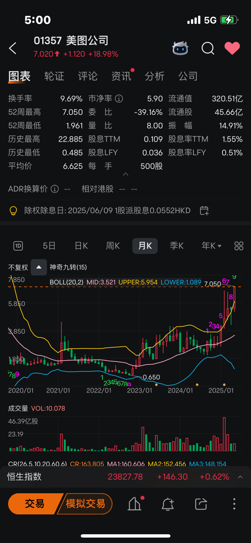Collapse the stock details panel
The height and width of the screenshot is (543, 251).
[x=125, y=174]
